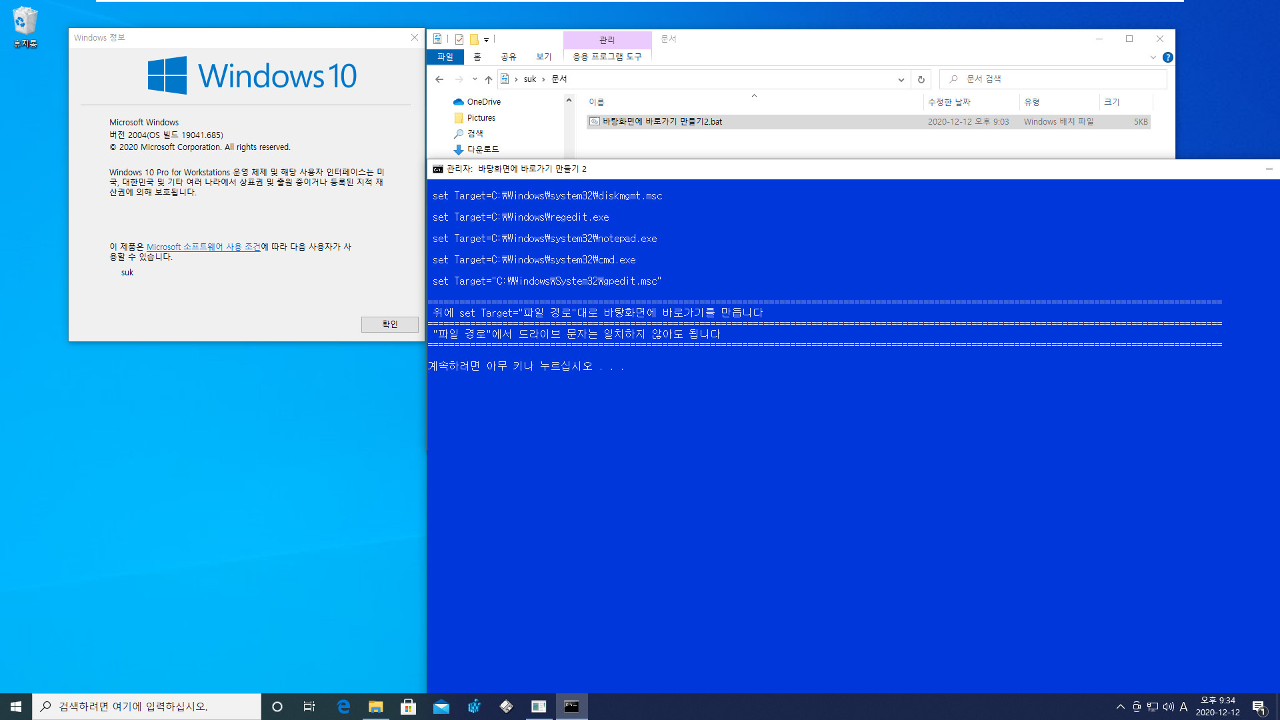The height and width of the screenshot is (720, 1280).
Task: Click 확인 button in Windows 정보 dialog
Action: click(x=390, y=325)
